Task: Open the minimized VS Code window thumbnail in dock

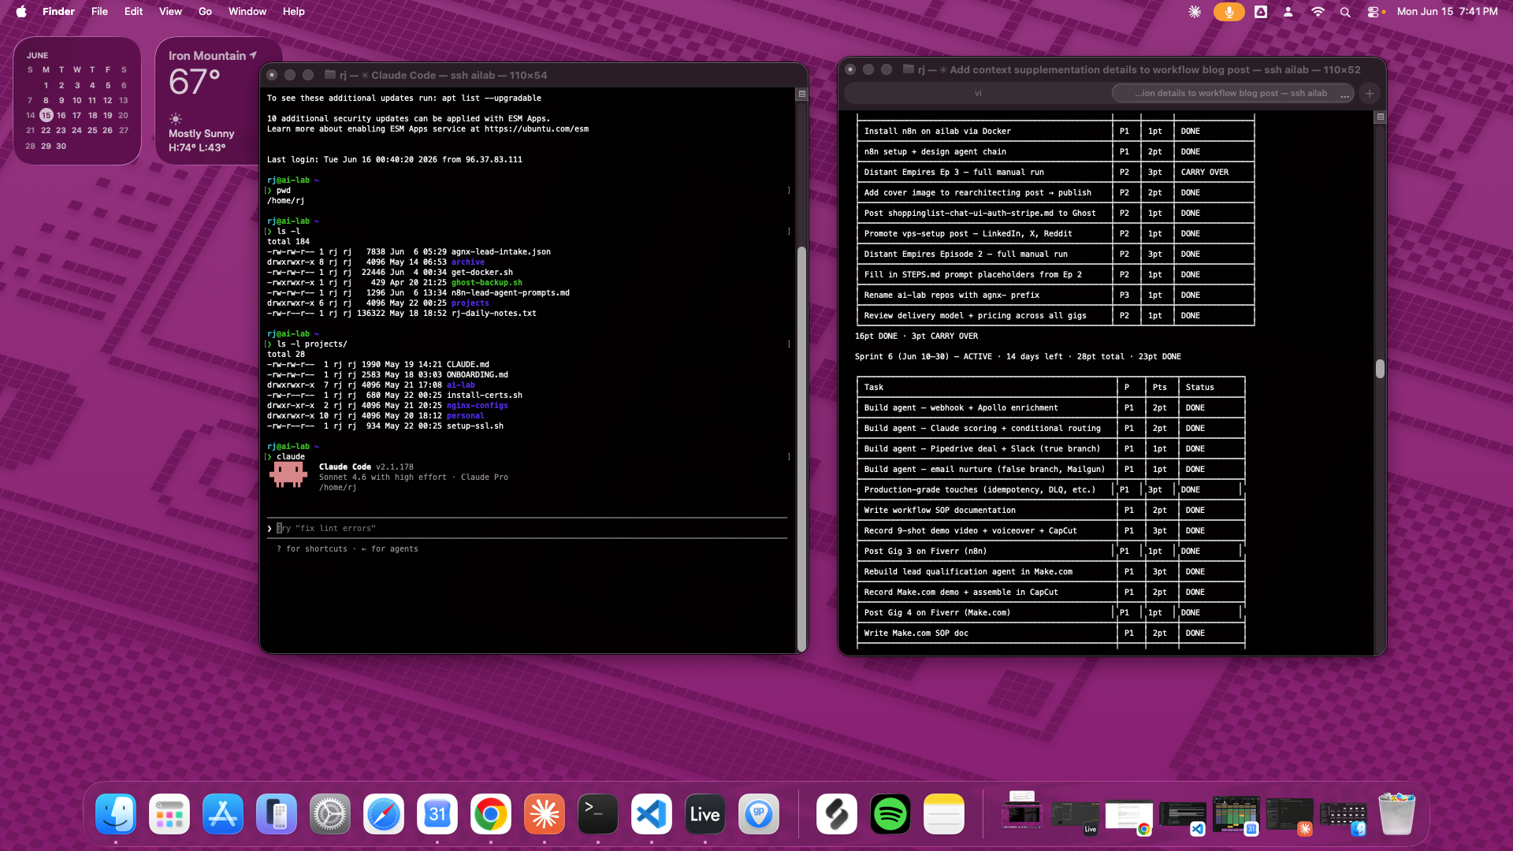Action: coord(1183,816)
